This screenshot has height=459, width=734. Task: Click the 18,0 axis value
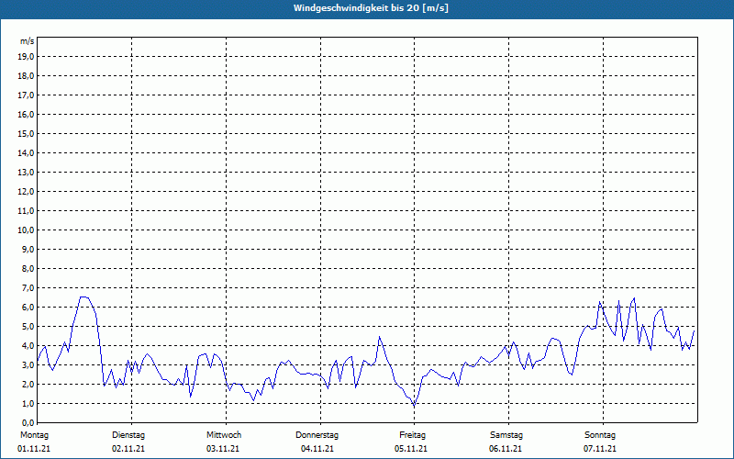pos(26,76)
